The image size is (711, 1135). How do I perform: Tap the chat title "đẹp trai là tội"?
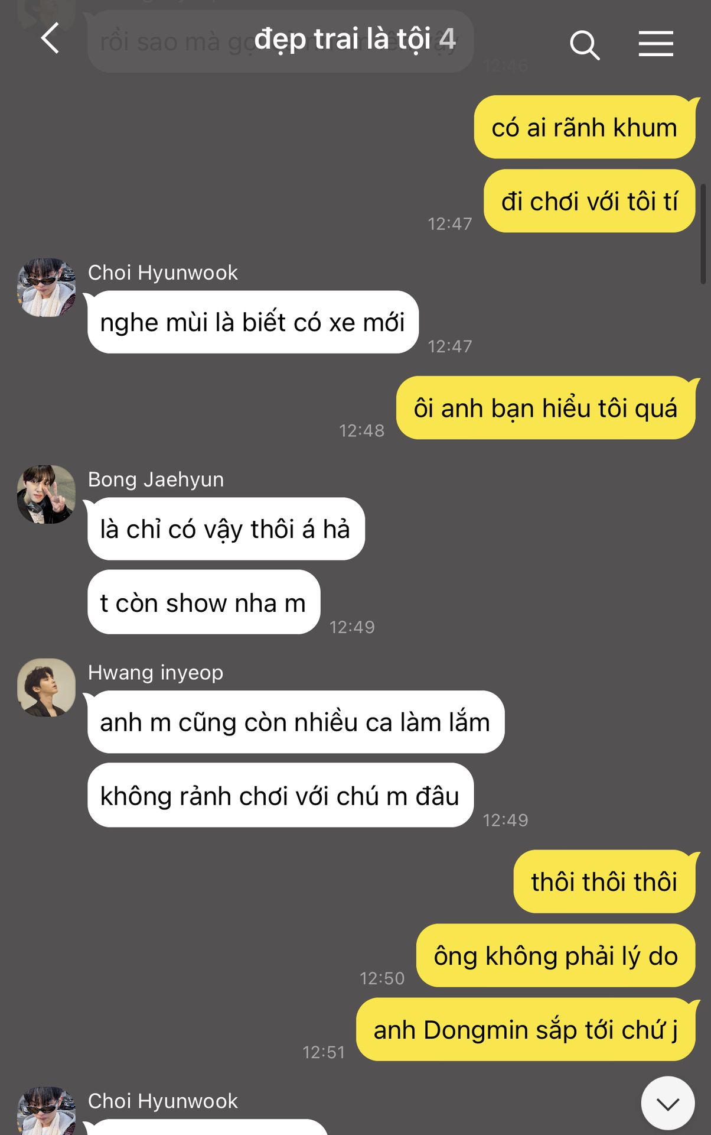(x=342, y=40)
